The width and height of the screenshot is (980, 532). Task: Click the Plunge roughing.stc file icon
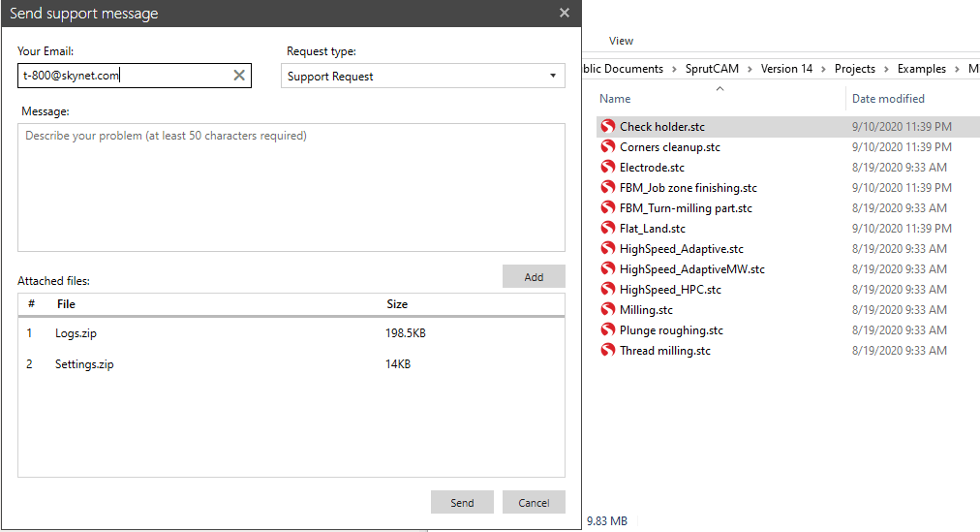(x=607, y=329)
